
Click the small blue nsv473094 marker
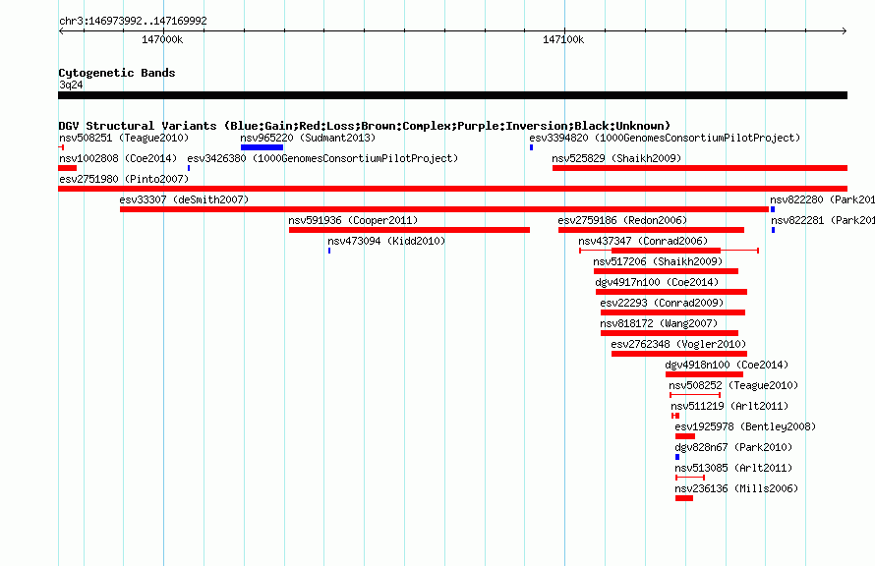tap(329, 251)
